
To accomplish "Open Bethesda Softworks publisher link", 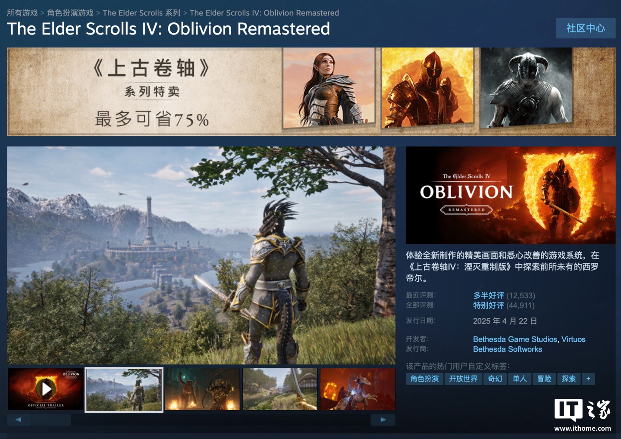I will click(508, 349).
